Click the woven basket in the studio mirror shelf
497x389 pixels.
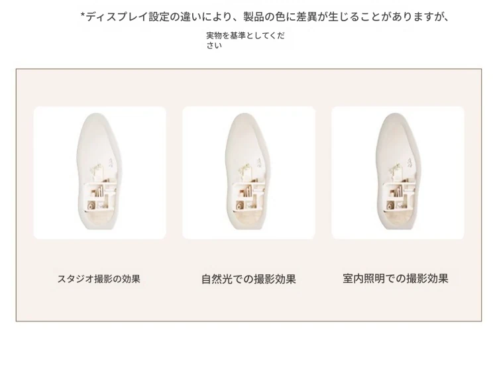(x=91, y=205)
